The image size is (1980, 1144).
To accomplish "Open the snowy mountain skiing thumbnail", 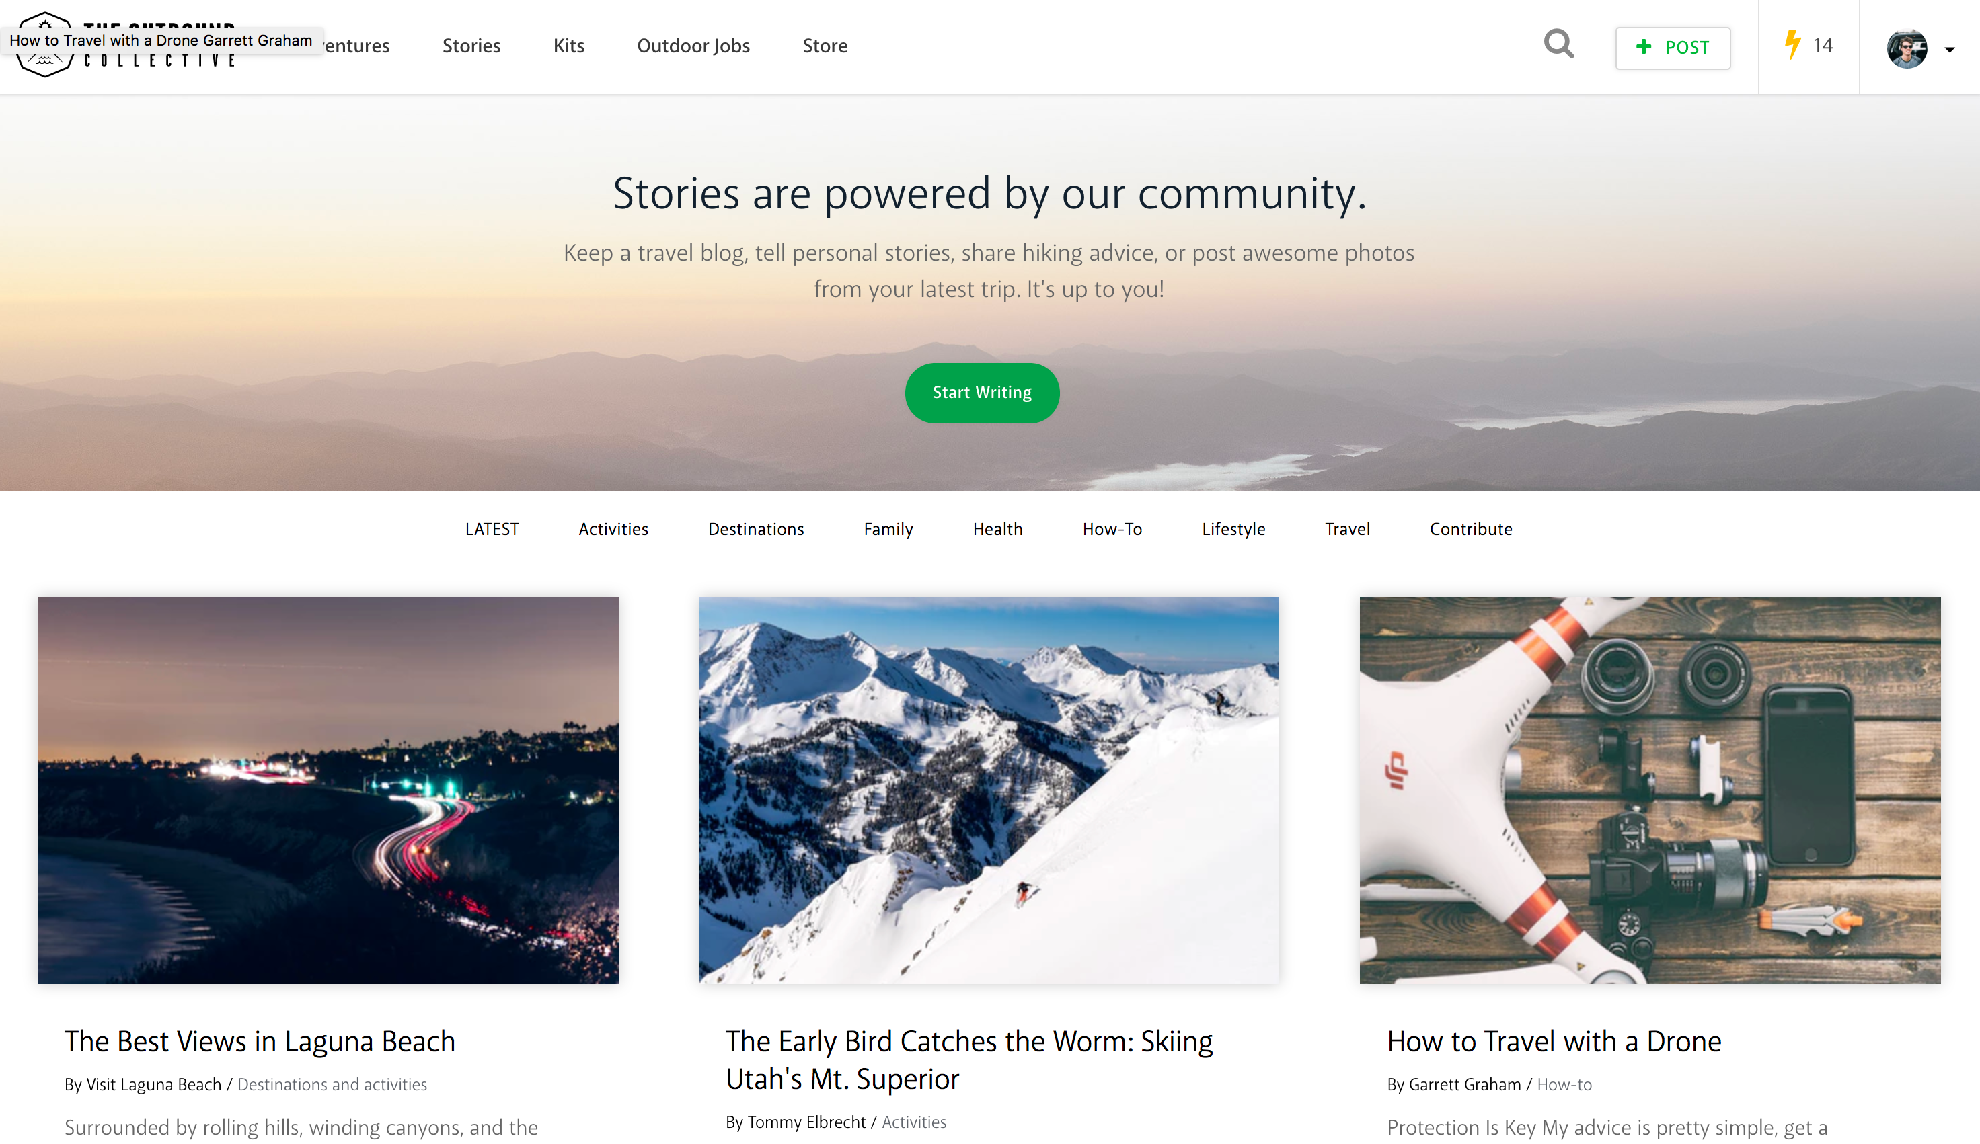I will tap(989, 790).
